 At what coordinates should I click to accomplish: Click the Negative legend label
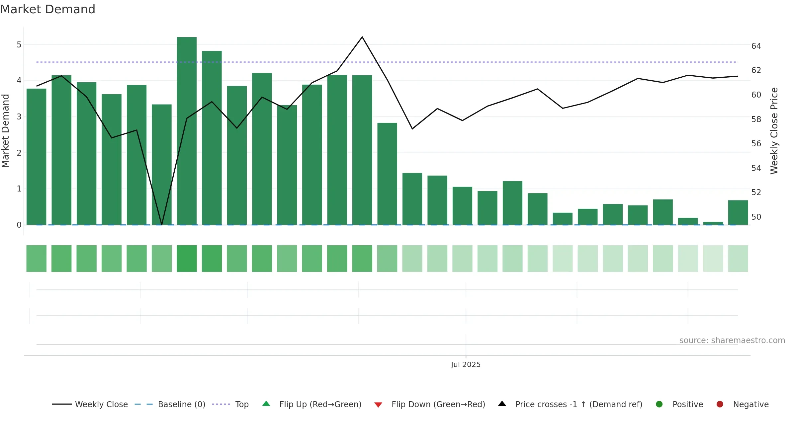point(751,404)
